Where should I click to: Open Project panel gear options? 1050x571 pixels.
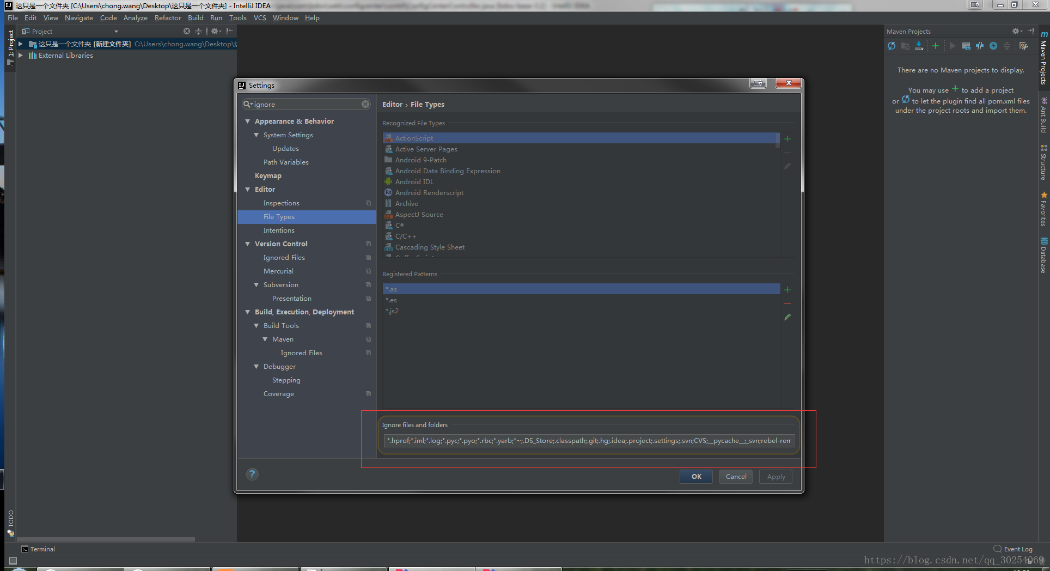(216, 31)
